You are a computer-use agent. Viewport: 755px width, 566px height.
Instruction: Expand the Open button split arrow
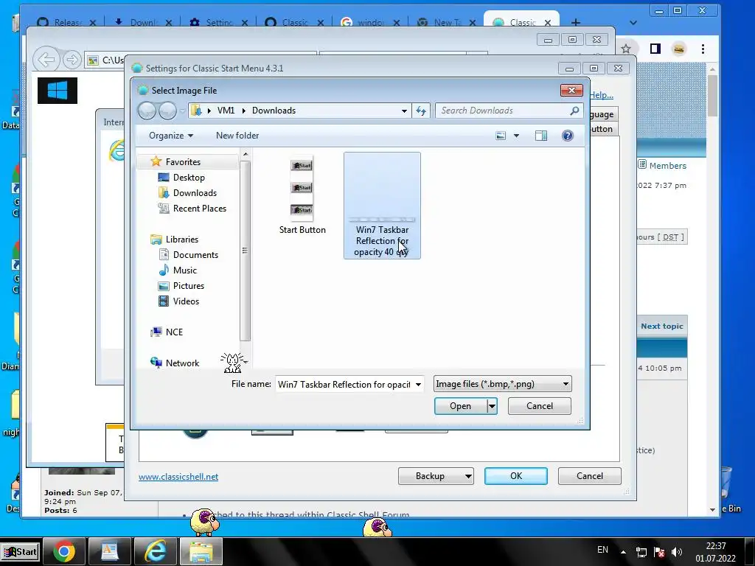click(x=492, y=406)
